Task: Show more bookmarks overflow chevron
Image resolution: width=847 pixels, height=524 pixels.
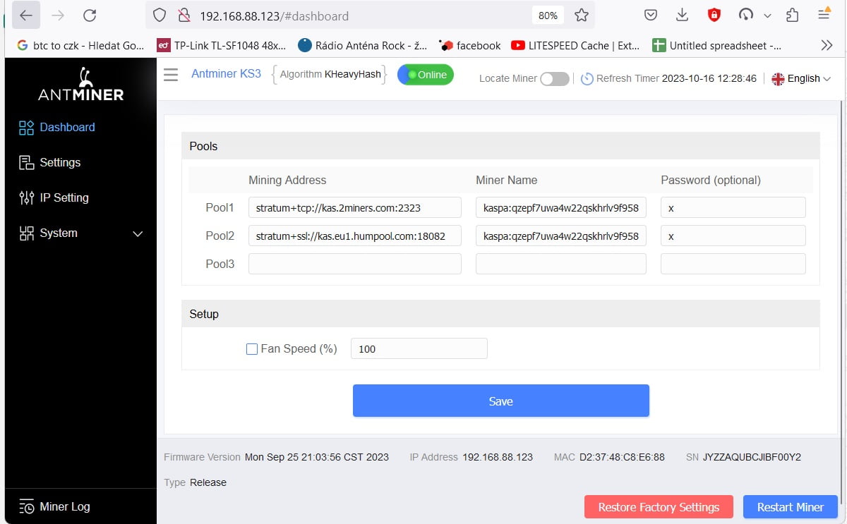Action: click(827, 45)
